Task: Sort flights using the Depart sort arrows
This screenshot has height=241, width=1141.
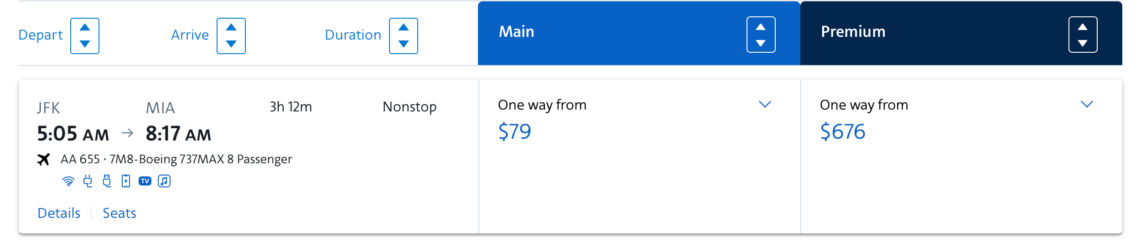Action: pyautogui.click(x=85, y=36)
